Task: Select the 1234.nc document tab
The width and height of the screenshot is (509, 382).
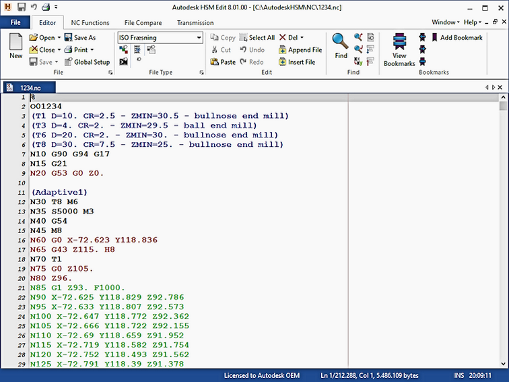Action: point(28,88)
